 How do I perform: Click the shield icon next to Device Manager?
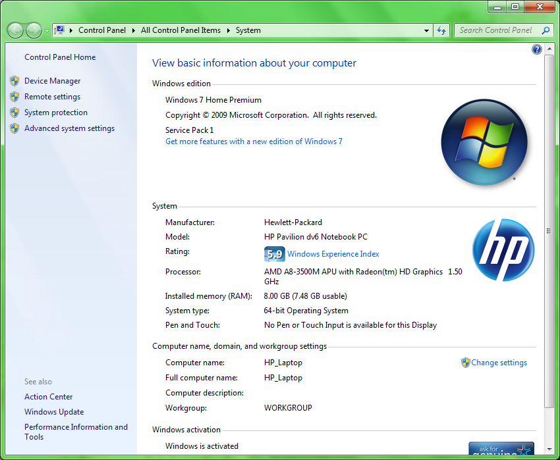(14, 81)
